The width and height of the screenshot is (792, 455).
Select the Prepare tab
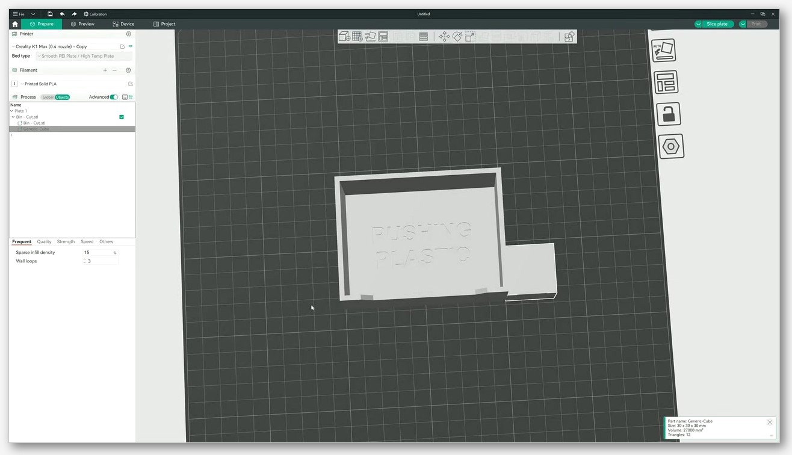pyautogui.click(x=42, y=24)
